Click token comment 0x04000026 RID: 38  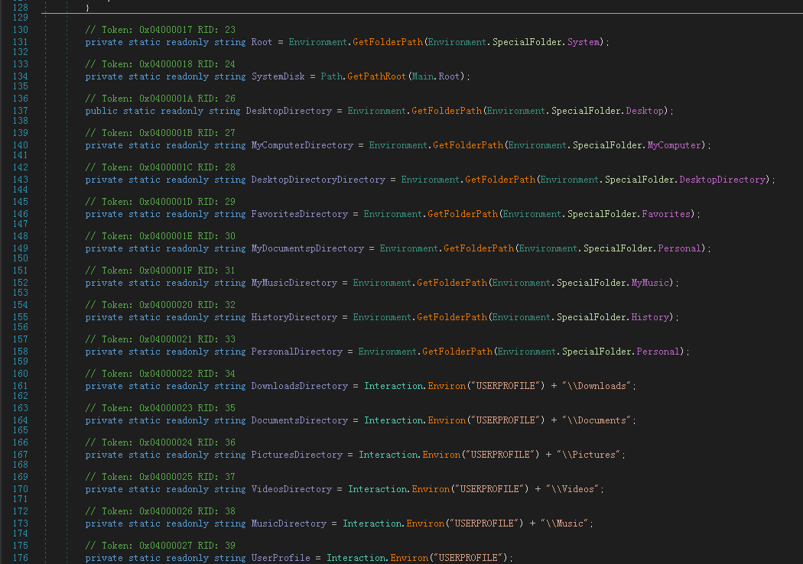point(161,511)
